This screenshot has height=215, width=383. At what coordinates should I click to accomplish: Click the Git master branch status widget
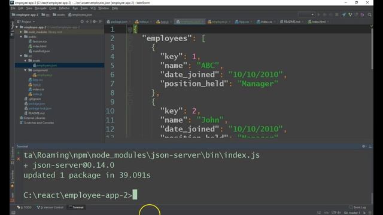click(352, 213)
